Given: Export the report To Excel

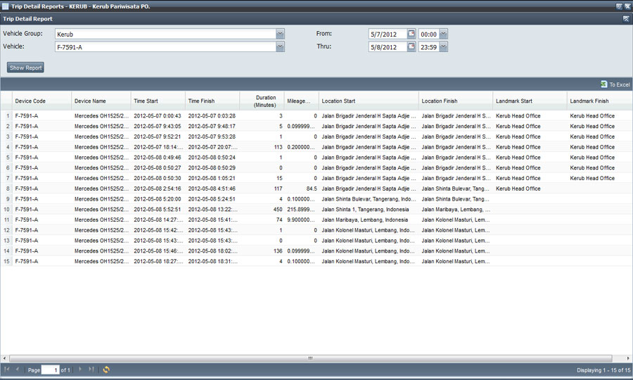Looking at the screenshot, I should point(615,84).
